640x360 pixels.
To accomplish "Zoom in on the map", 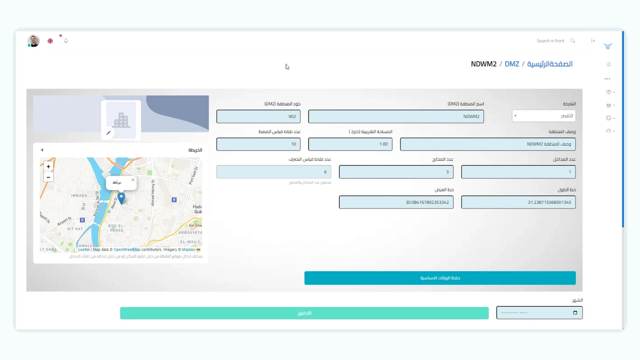I will pyautogui.click(x=48, y=166).
